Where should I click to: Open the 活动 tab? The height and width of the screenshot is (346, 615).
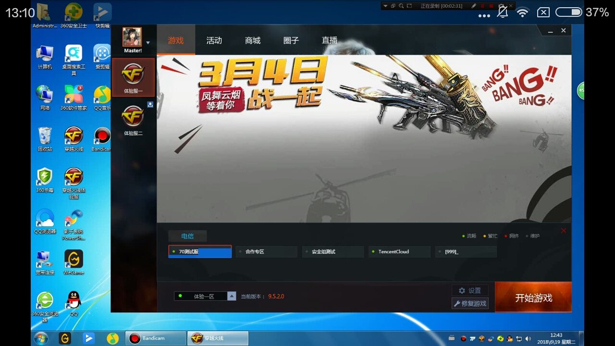(x=214, y=40)
